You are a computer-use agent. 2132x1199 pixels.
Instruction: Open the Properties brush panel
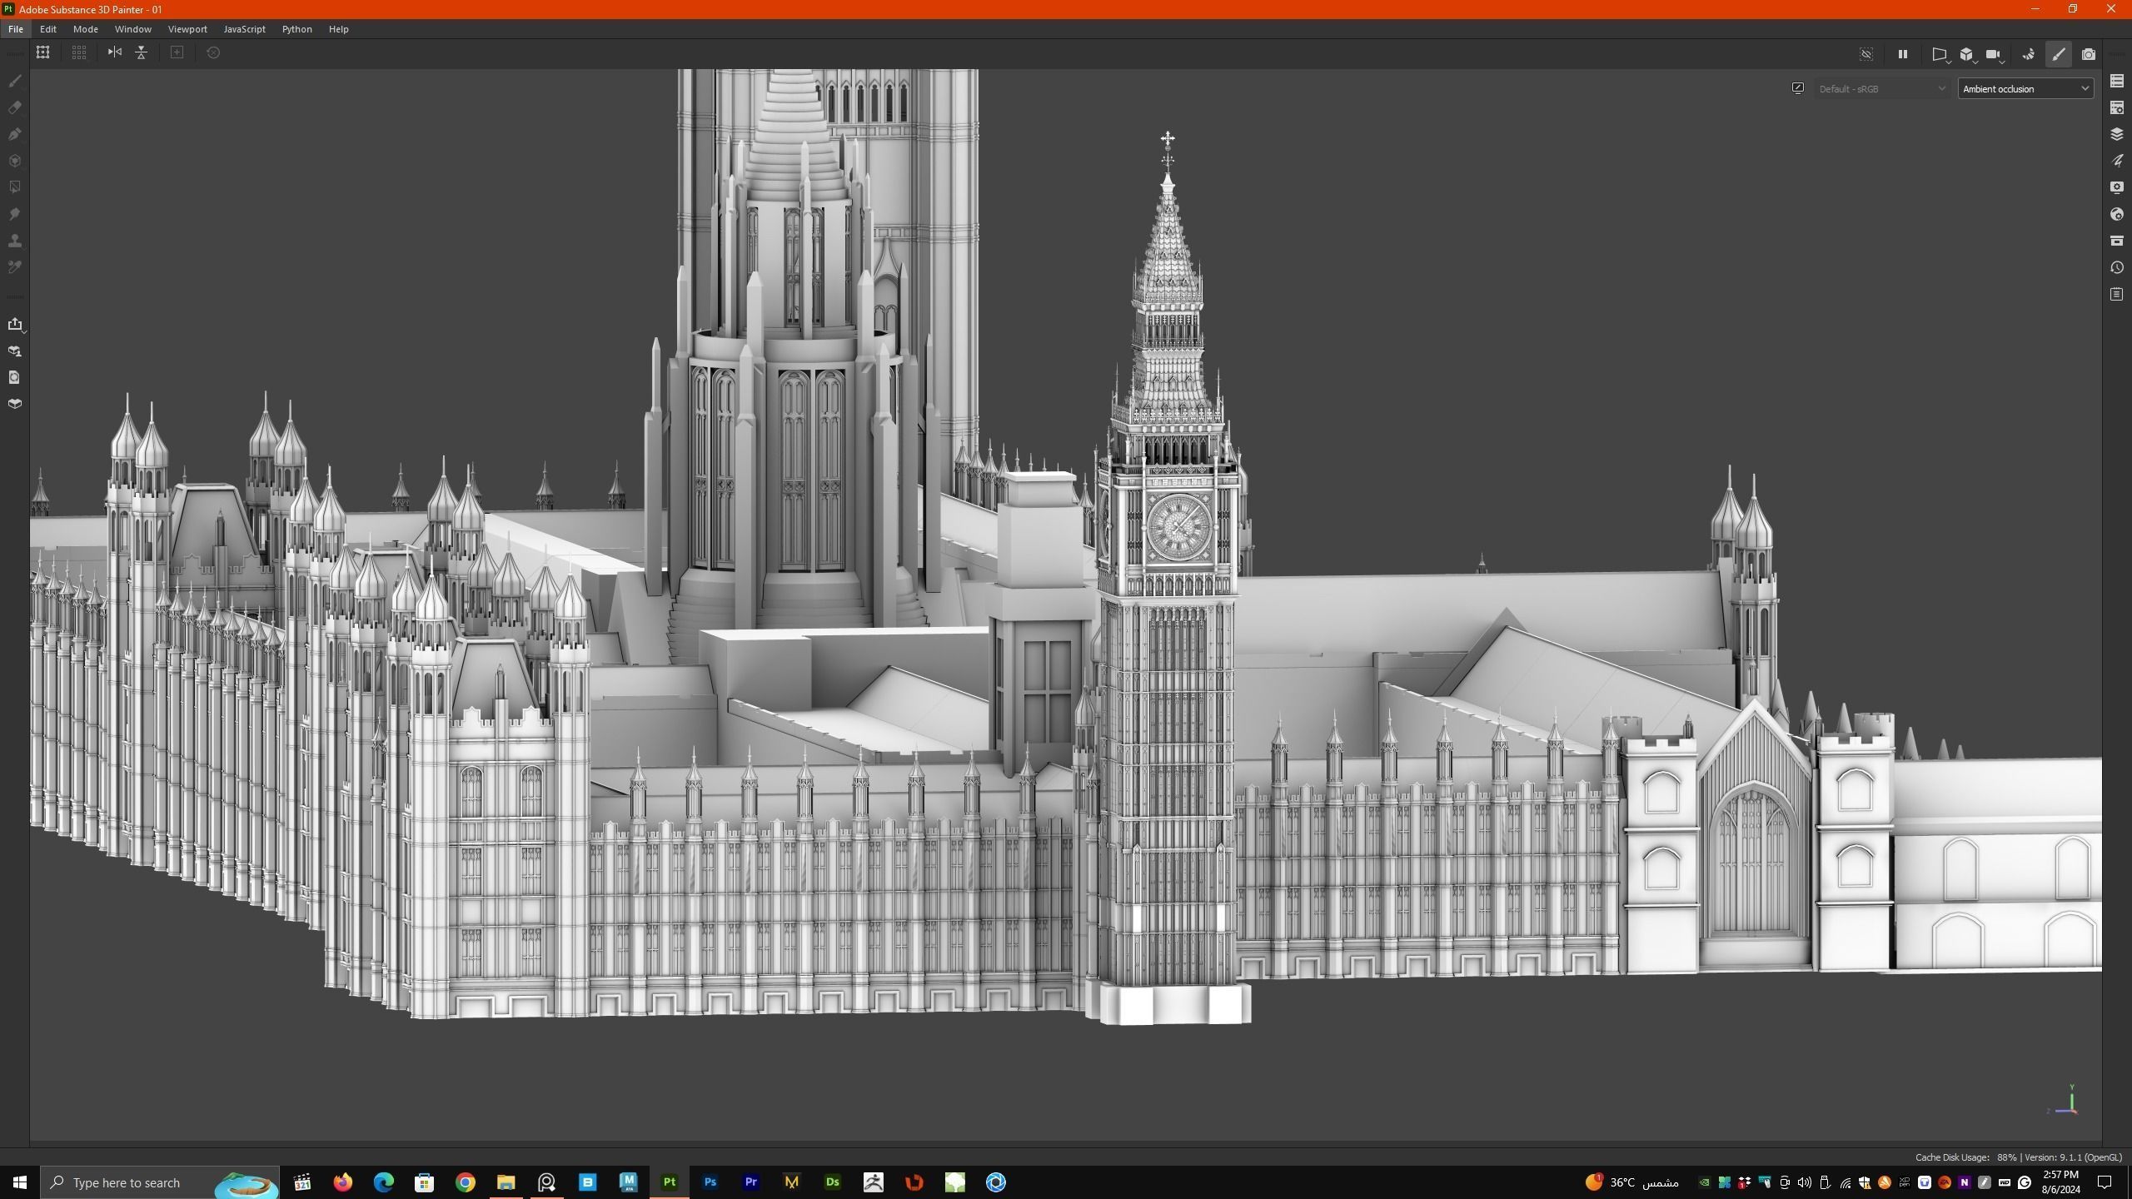(2117, 161)
